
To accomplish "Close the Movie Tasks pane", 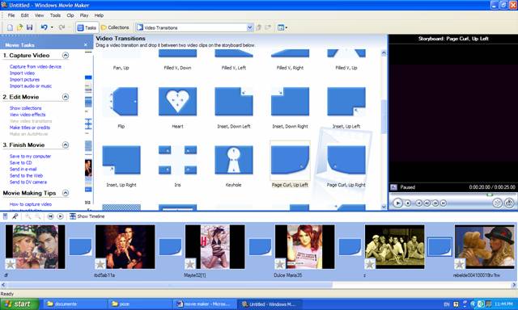I will [86, 44].
